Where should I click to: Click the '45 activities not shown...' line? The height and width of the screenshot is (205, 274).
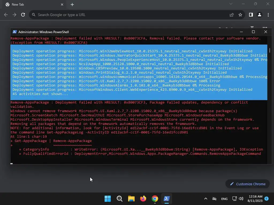pos(40,94)
